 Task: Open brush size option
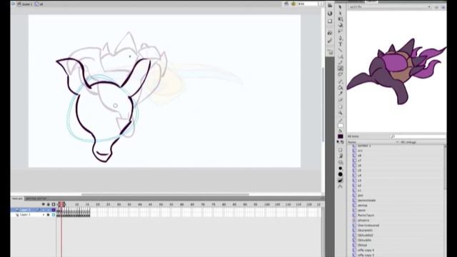[341, 168]
